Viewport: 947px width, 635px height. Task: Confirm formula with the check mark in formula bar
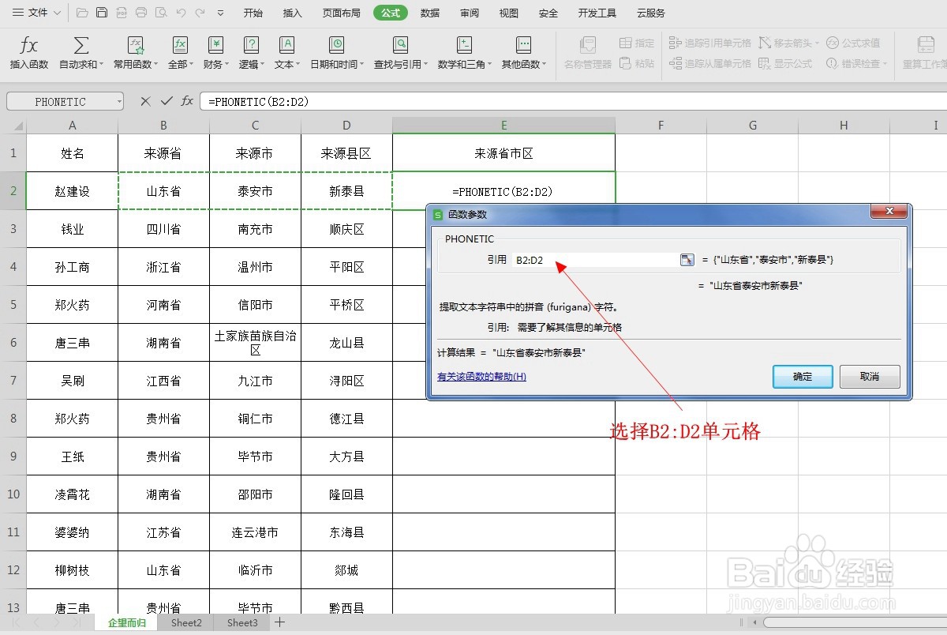pos(166,101)
